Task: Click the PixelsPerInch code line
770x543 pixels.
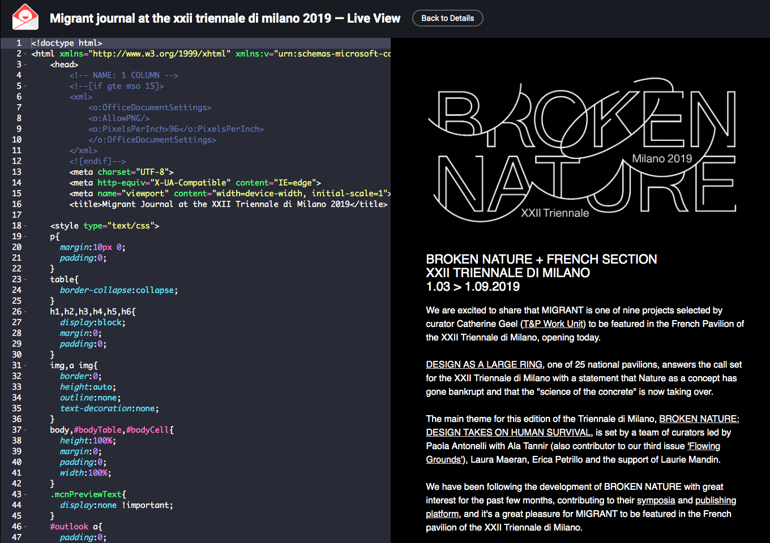Action: 176,129
